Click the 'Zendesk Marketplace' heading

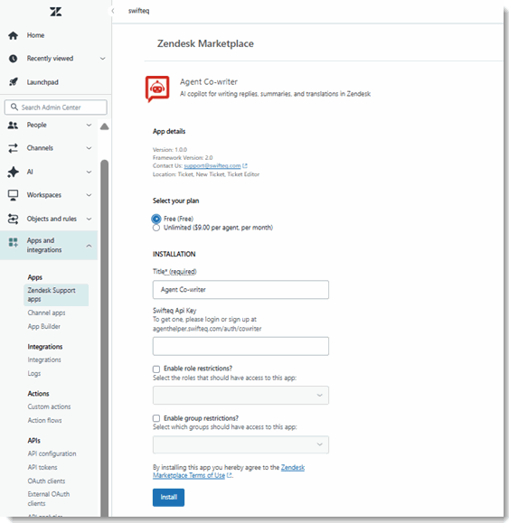(205, 43)
